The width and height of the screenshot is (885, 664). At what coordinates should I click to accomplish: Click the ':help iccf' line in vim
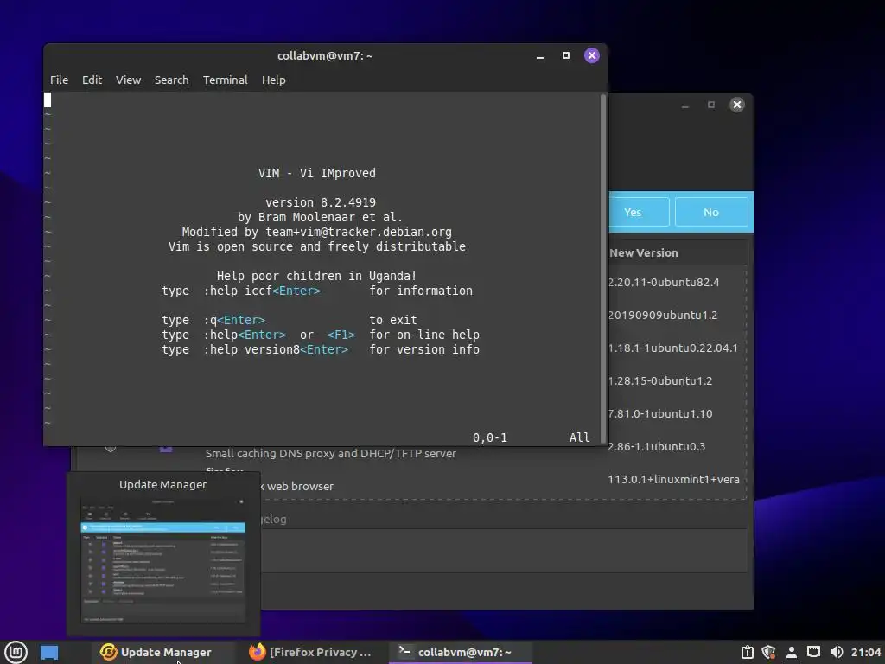point(317,290)
